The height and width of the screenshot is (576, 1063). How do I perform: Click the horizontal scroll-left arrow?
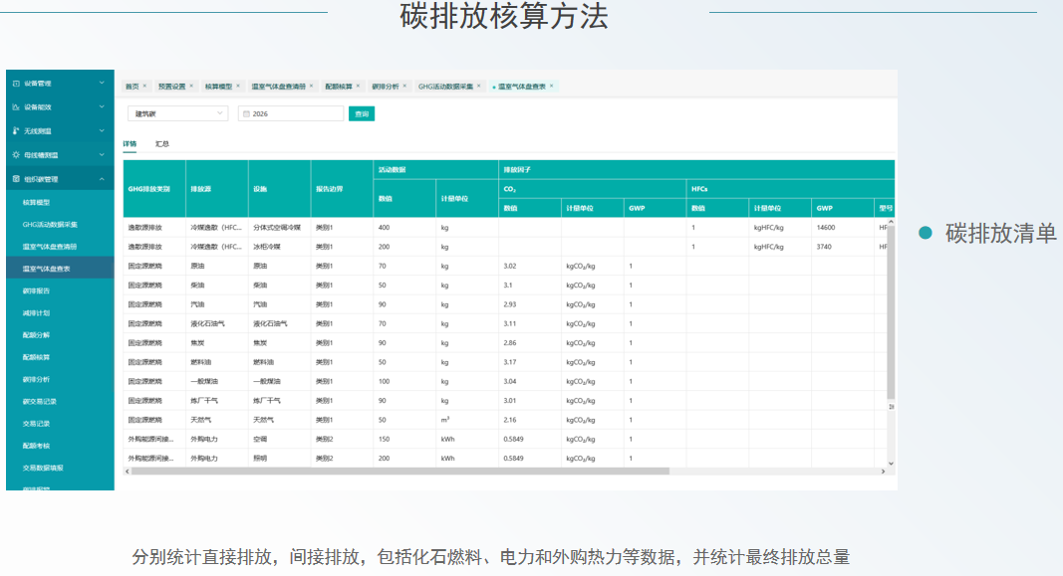pyautogui.click(x=128, y=472)
